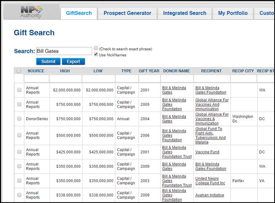Open Global Fund To Fight Aids link
Image resolution: width=275 pixels, height=203 pixels.
coord(212,133)
